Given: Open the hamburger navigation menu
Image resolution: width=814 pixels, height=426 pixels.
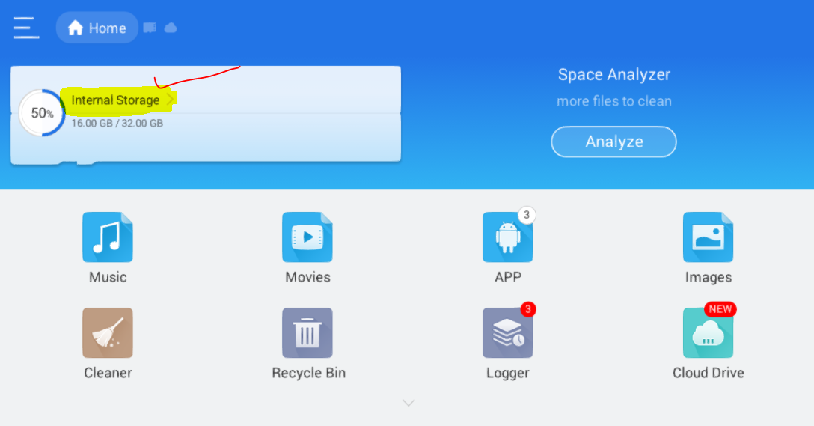Looking at the screenshot, I should point(26,28).
